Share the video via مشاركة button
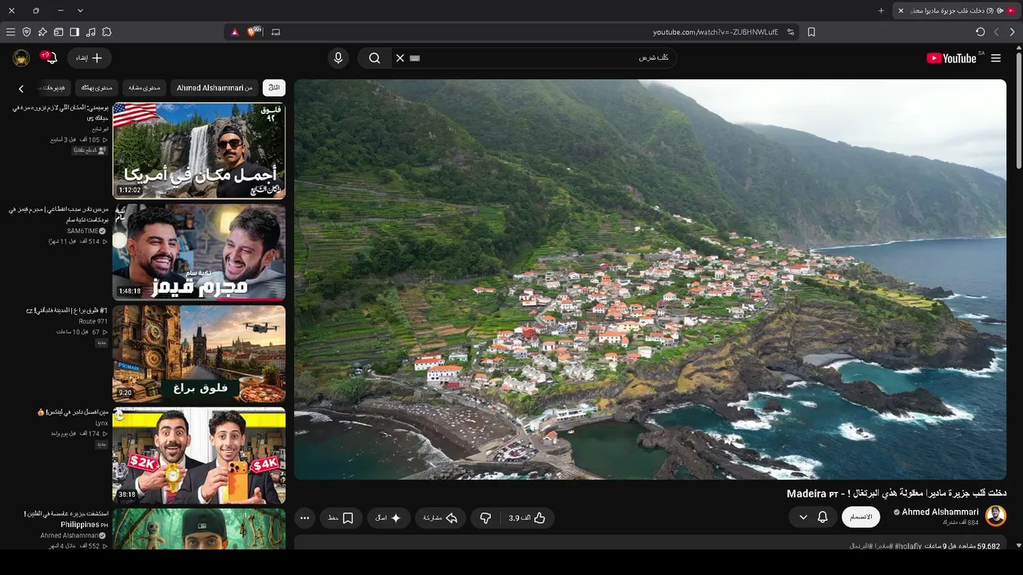Screen dimensions: 1023x575 tap(440, 518)
